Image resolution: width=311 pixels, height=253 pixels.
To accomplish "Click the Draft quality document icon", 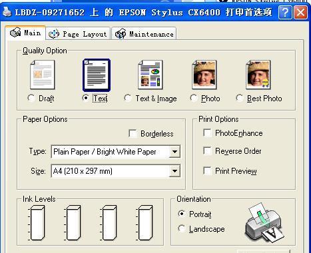I will 43,75.
